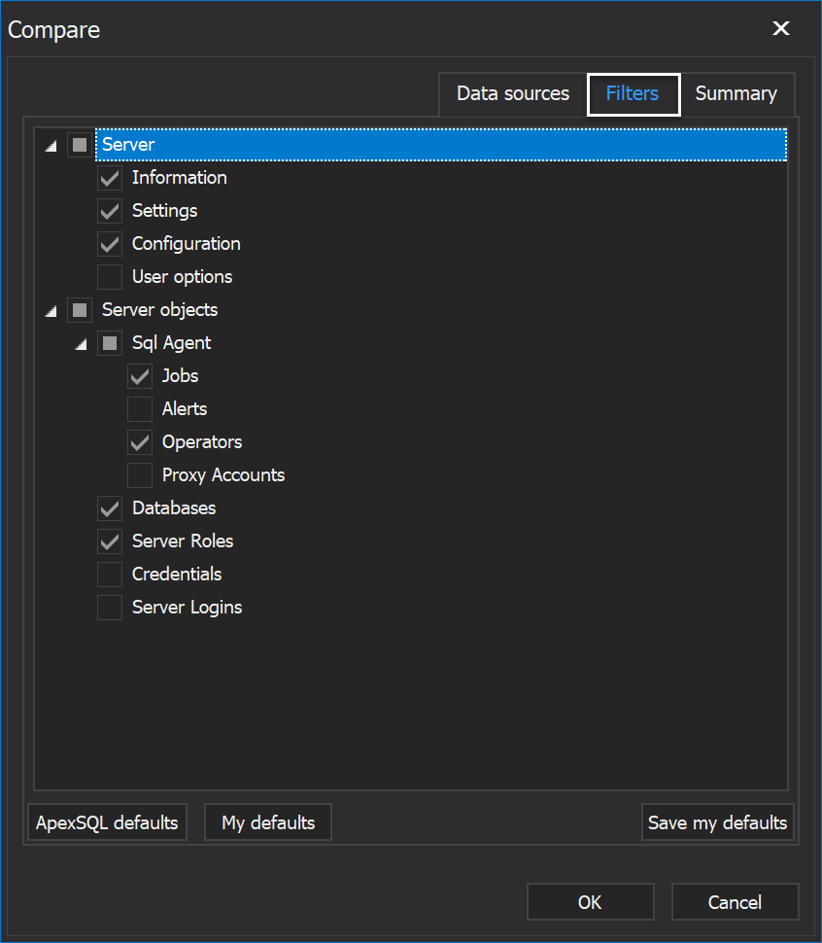Screen dimensions: 822x943
Task: Tick the Credentials checkbox
Action: pos(110,575)
